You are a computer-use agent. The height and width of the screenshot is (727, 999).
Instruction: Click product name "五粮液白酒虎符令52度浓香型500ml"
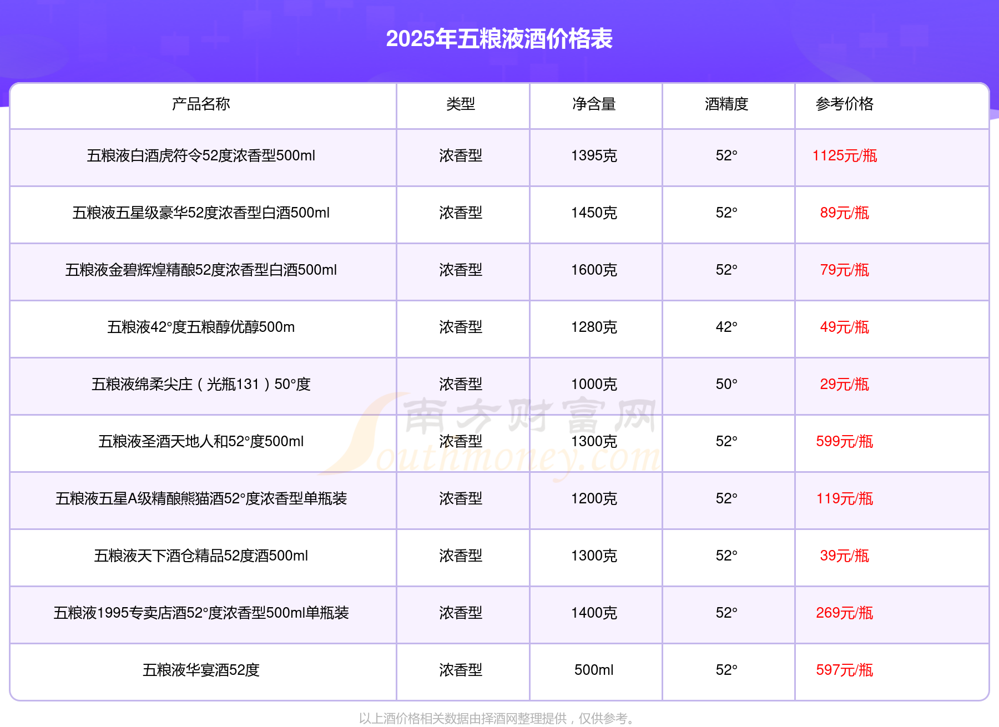tap(201, 155)
